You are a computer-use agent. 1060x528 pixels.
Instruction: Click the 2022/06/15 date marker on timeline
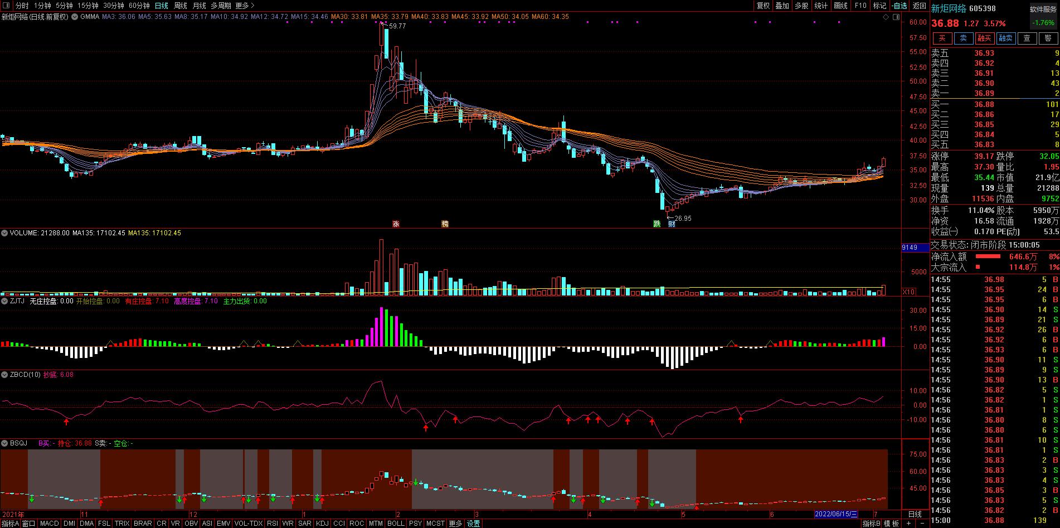[x=835, y=514]
